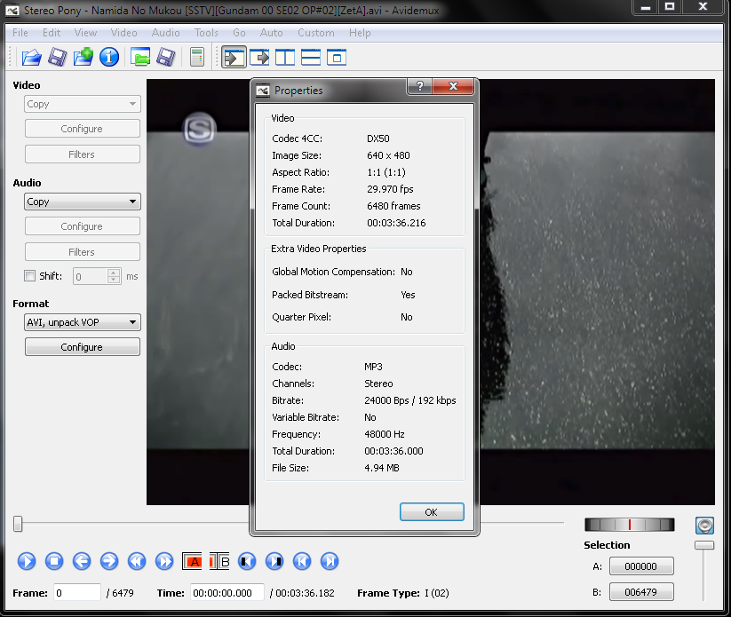Open the Tools menu

207,33
